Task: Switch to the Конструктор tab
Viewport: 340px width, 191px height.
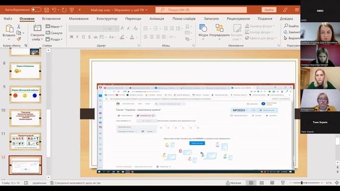Action: [107, 19]
